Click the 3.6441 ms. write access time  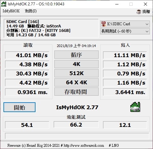[125, 92]
